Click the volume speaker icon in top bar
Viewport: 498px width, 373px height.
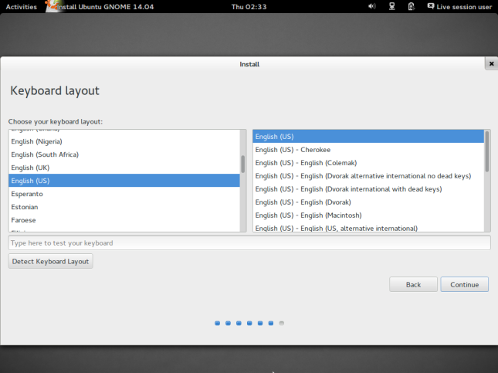(x=372, y=6)
